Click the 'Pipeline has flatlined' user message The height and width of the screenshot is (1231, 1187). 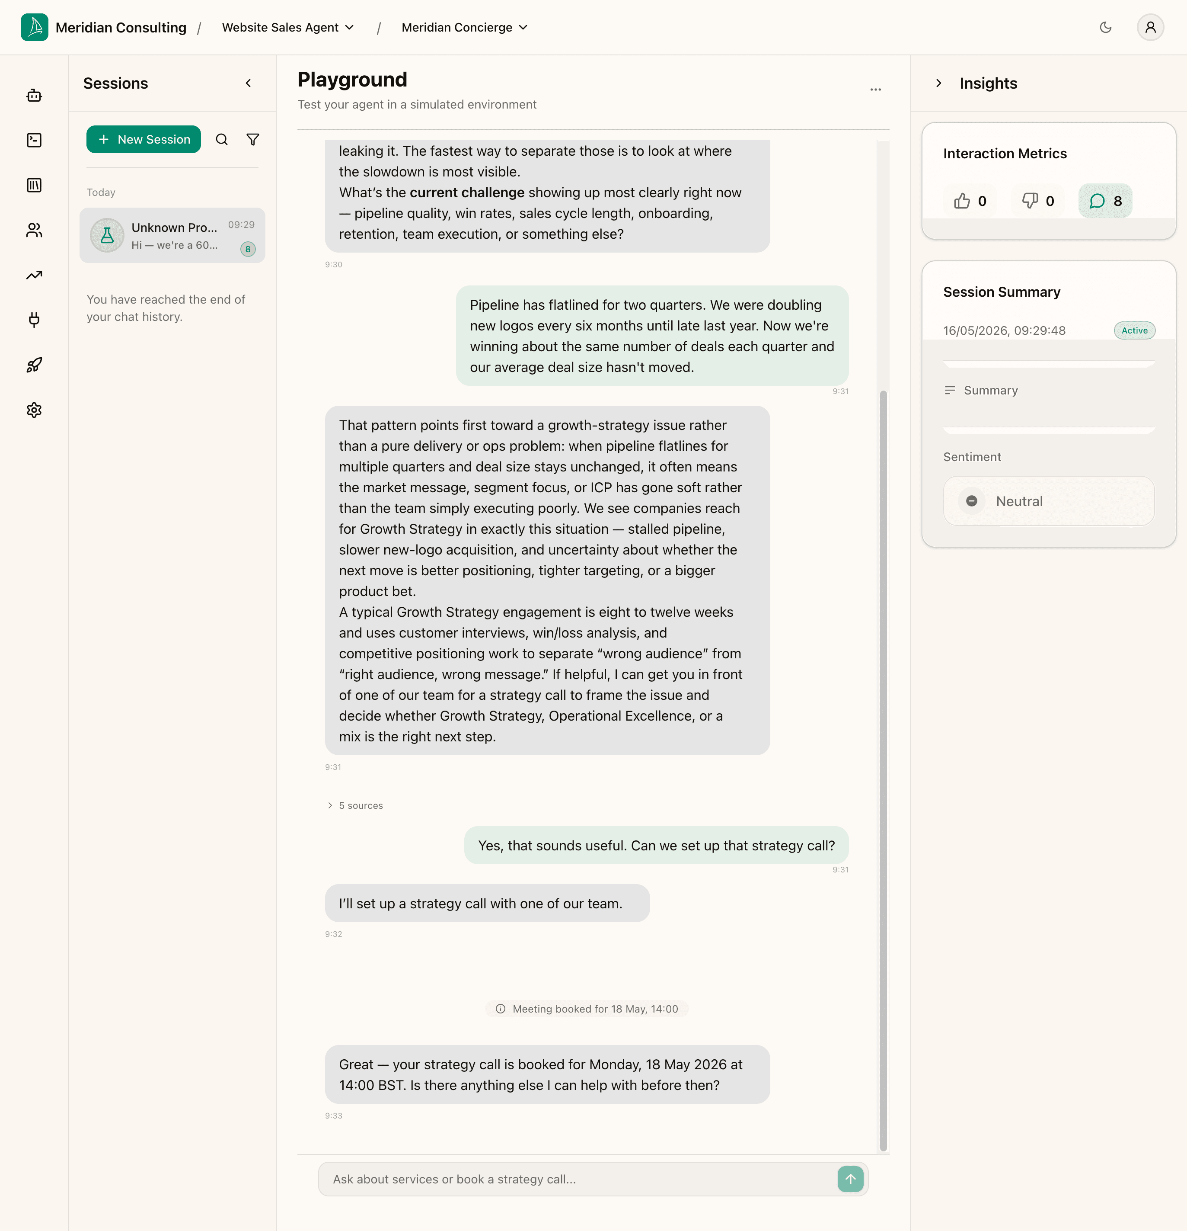[652, 336]
